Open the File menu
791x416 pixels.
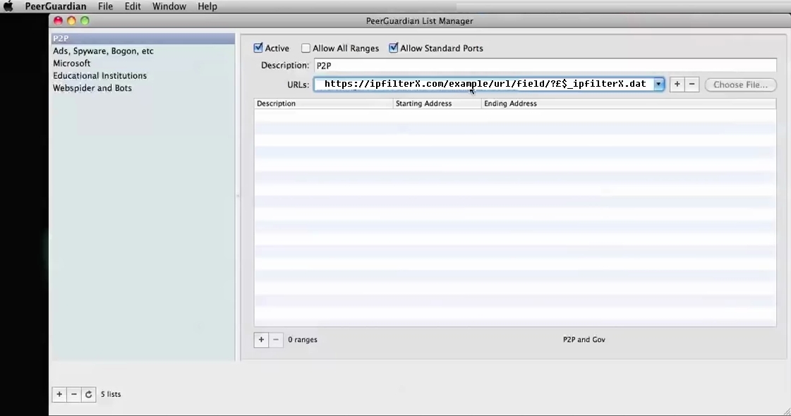(x=105, y=6)
